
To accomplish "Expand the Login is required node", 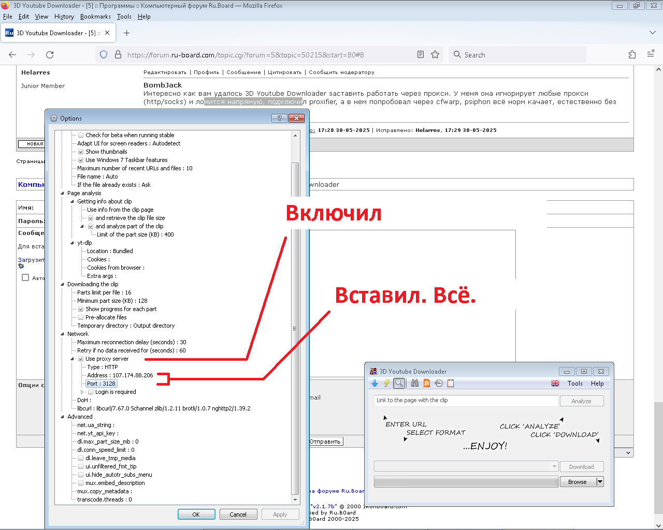I will click(82, 392).
